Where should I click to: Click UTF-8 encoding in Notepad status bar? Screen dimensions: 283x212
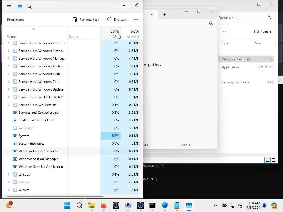click(186, 145)
